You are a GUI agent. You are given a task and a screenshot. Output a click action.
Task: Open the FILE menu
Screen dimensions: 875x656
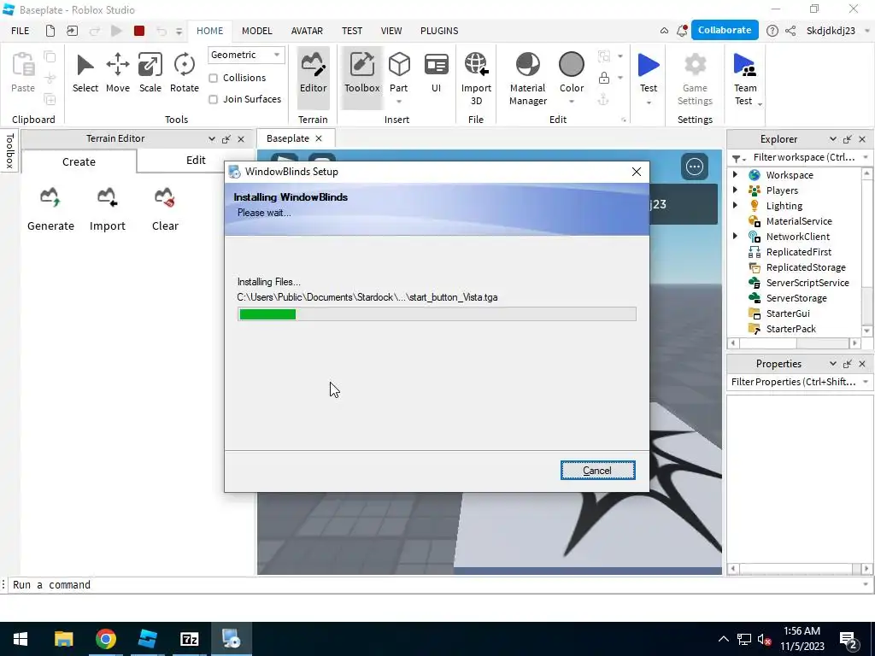point(21,31)
